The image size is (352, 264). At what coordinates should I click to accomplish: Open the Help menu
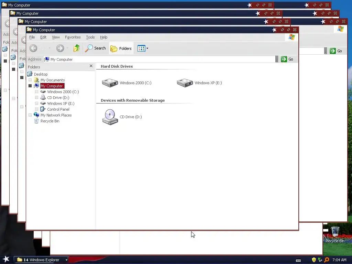click(x=103, y=37)
